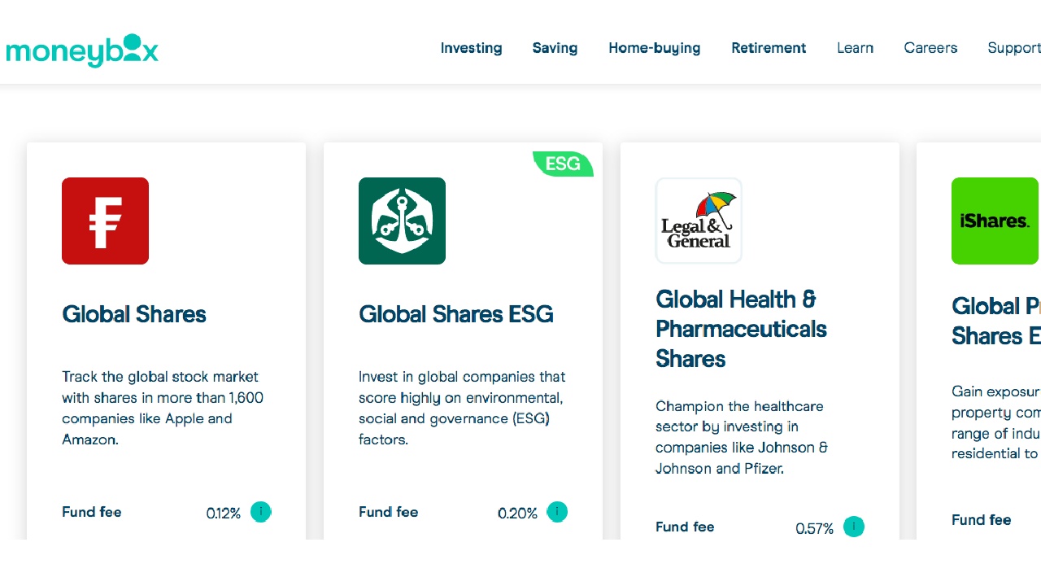Screen dimensions: 1041x586
Task: Open the Investing menu
Action: (x=471, y=48)
